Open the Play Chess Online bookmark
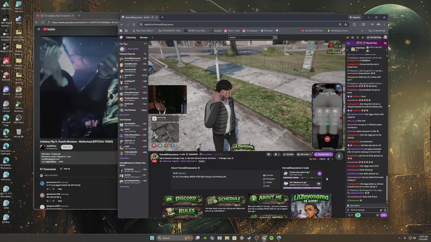Screen dimensions: 431x242 click(144, 31)
